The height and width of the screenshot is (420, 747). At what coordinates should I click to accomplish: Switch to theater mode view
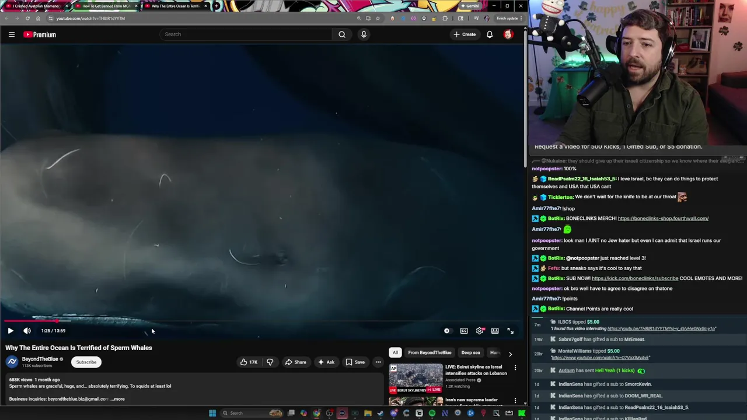click(x=495, y=331)
